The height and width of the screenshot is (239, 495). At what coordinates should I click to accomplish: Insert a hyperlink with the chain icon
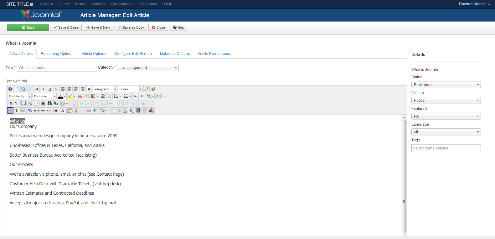[89, 110]
